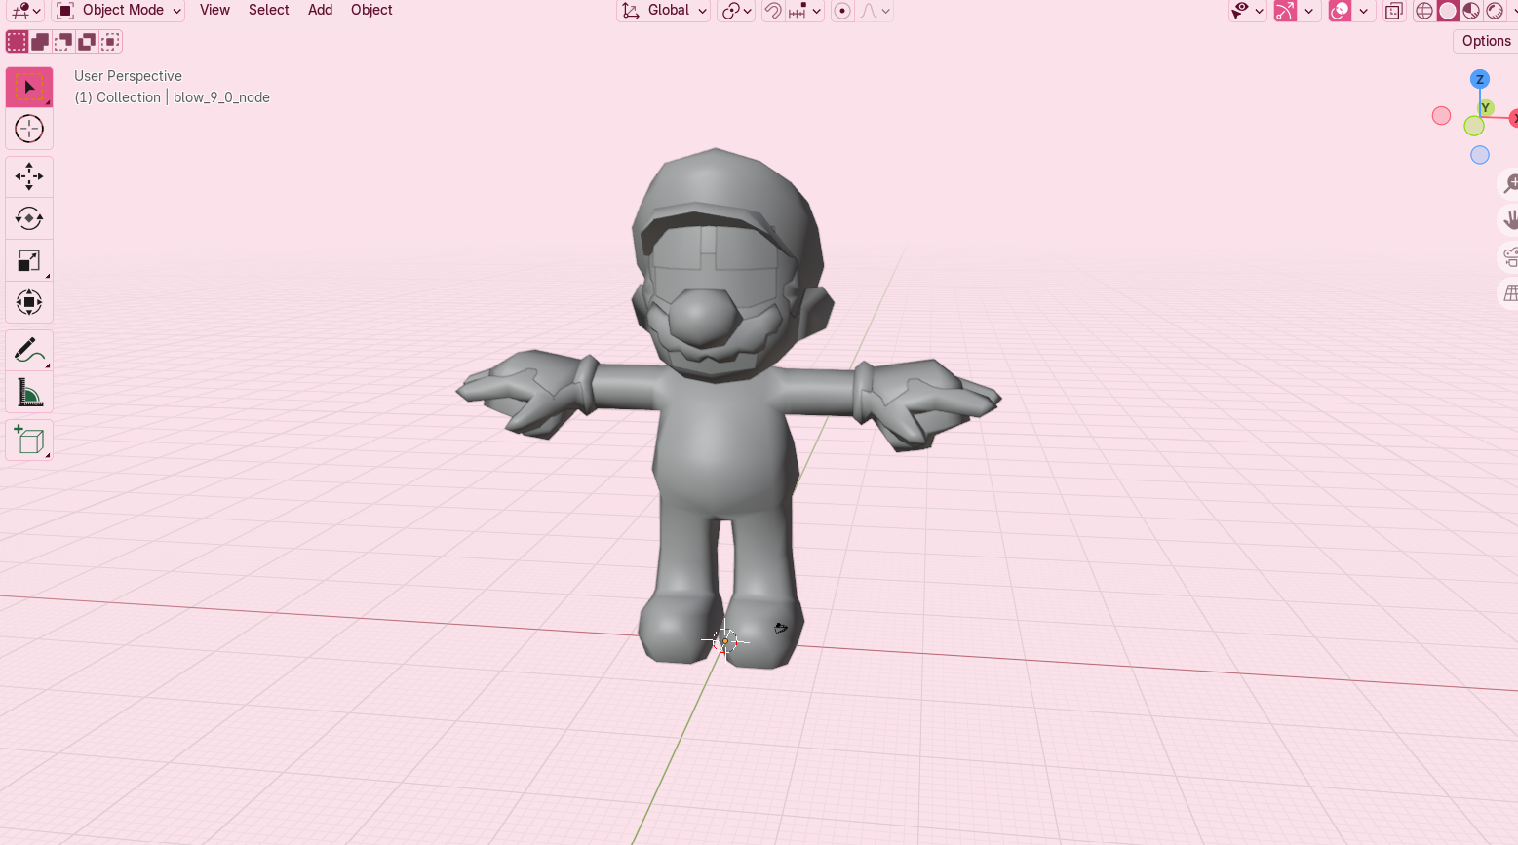Set selection mode to extend selection
Image resolution: width=1518 pixels, height=845 pixels.
40,42
